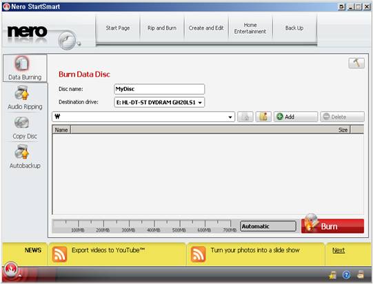This screenshot has width=373, height=284.
Task: Switch to Back Up tab
Action: pos(294,28)
